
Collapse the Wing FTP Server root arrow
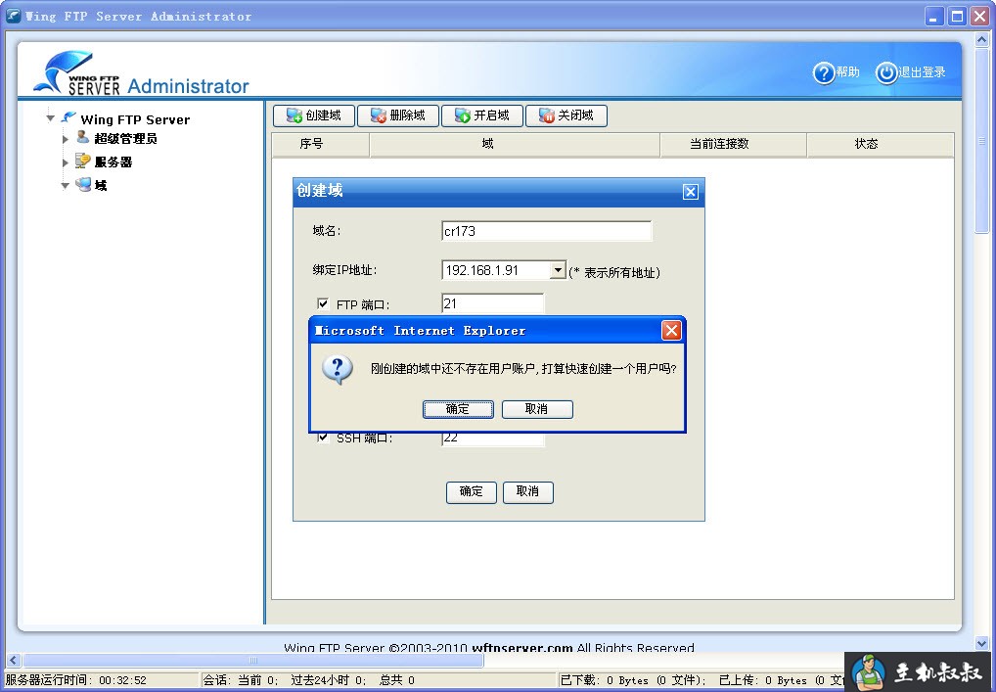tap(50, 117)
